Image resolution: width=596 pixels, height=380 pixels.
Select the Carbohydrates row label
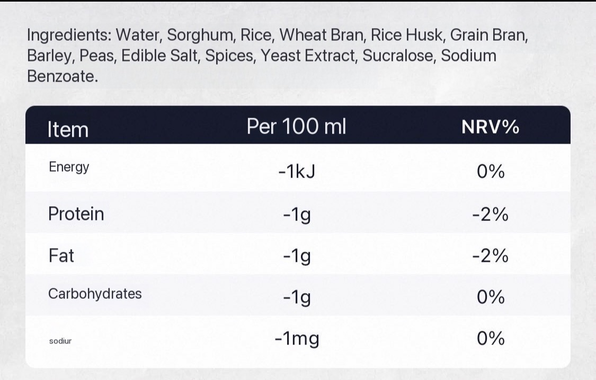(x=95, y=294)
